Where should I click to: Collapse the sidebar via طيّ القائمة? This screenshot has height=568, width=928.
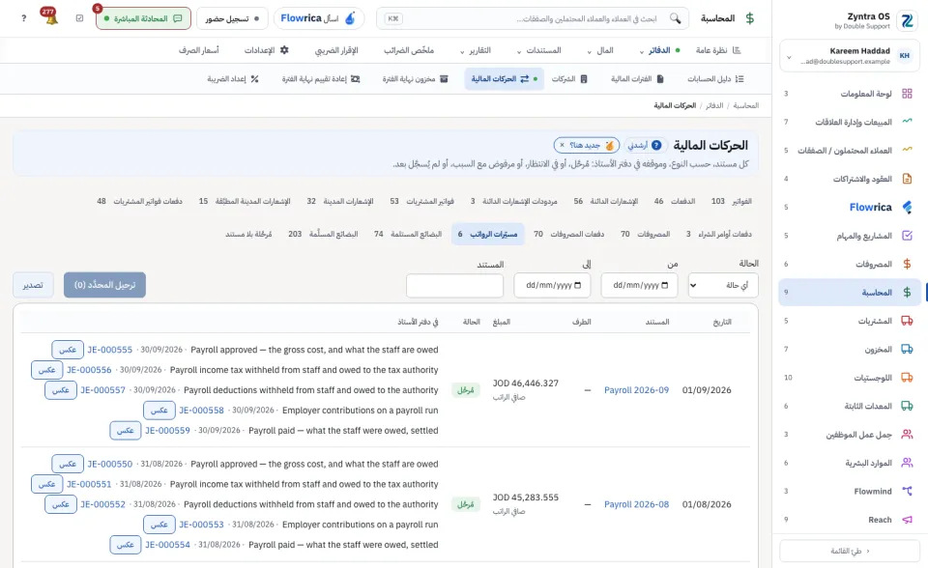(x=850, y=551)
